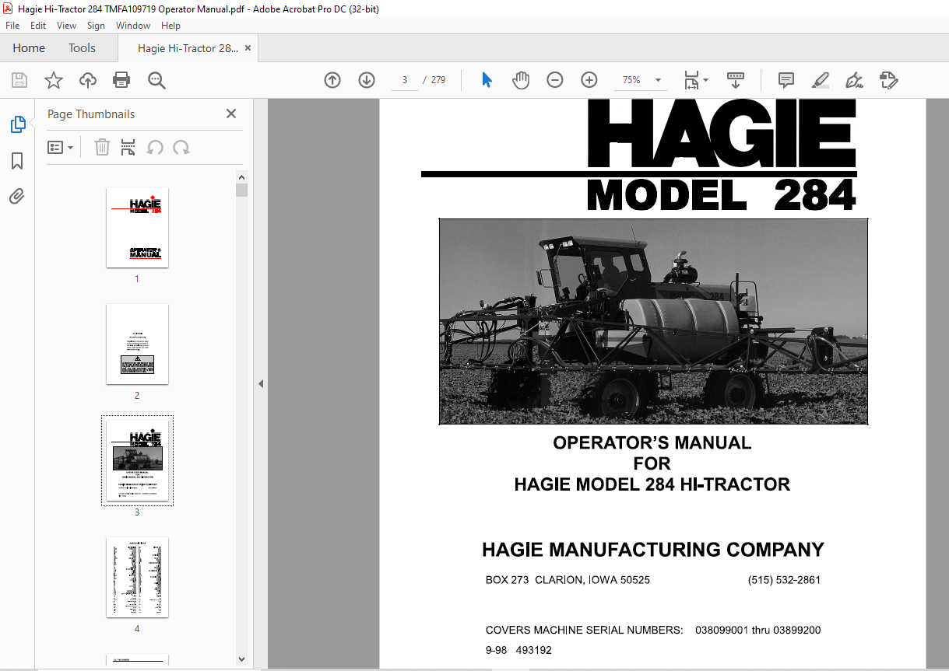Open the fit page width tool

tap(691, 80)
